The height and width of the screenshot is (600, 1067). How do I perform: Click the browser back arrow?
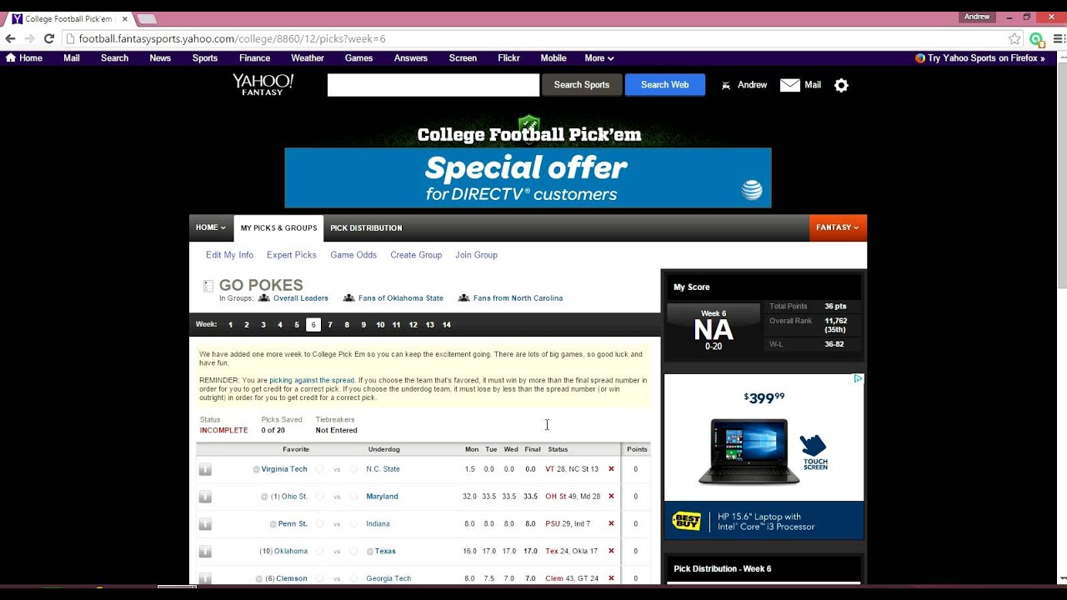(10, 38)
